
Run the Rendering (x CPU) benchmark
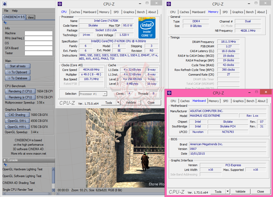(x=20, y=97)
